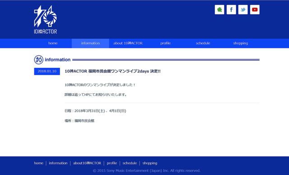Open the green LINE blog icon
This screenshot has height=175, width=289.
click(x=219, y=9)
